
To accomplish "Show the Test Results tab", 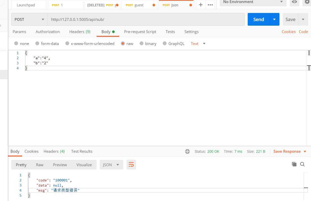I will [x=82, y=151].
